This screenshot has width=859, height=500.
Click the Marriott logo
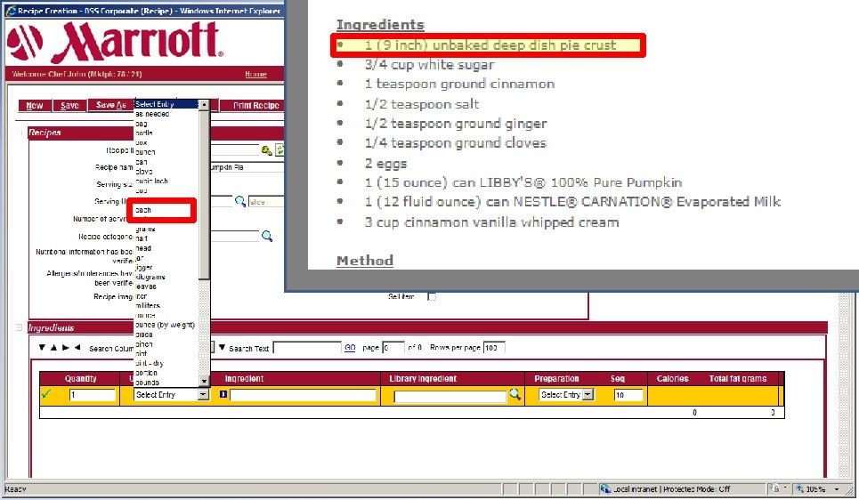click(115, 42)
